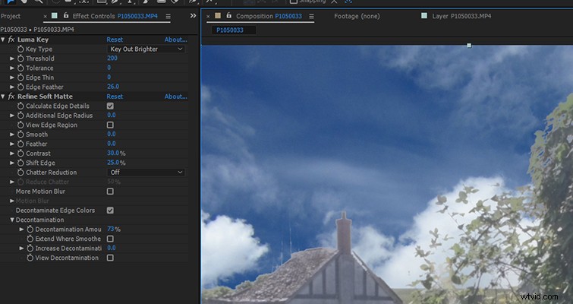This screenshot has width=573, height=304.
Task: Collapse the Refine Soft Matte effect
Action: (3, 97)
